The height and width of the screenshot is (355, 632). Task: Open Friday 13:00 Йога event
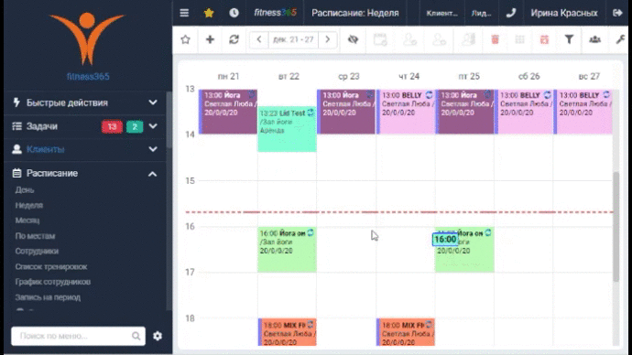[465, 112]
